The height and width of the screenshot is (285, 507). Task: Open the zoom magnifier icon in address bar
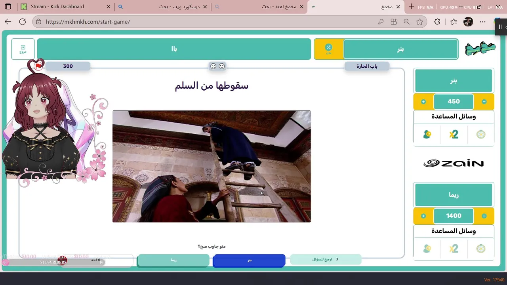pyautogui.click(x=406, y=22)
